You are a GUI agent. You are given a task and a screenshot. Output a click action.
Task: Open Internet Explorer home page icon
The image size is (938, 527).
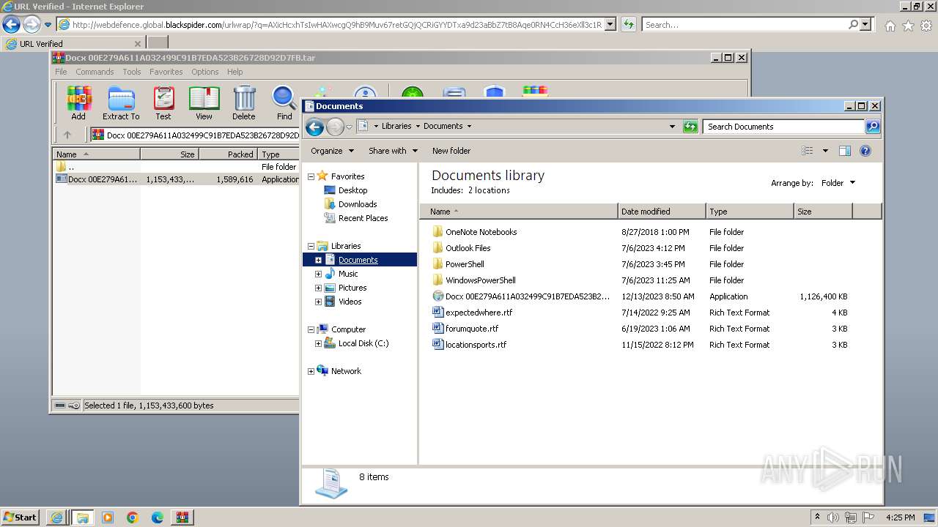890,26
